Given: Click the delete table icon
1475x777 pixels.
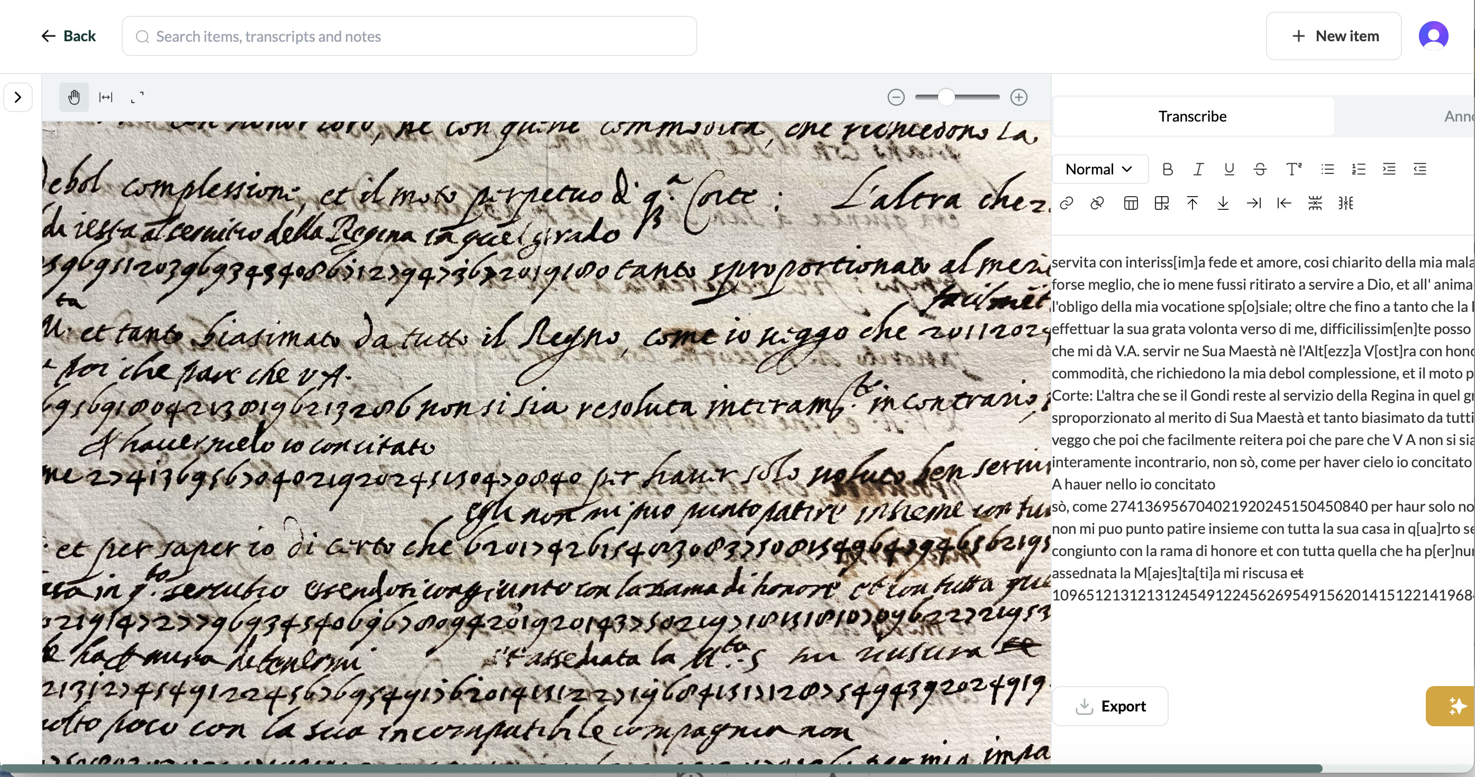Looking at the screenshot, I should tap(1162, 203).
